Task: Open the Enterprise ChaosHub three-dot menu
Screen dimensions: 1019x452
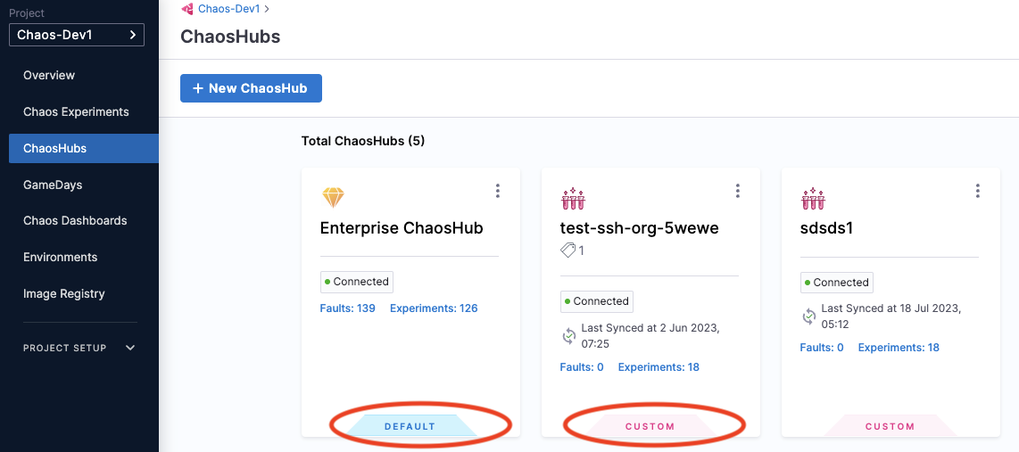Action: 498,191
